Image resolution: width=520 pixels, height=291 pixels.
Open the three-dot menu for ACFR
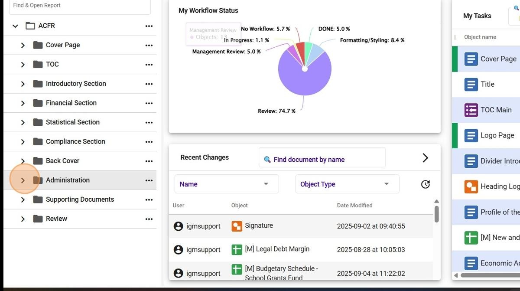point(149,26)
